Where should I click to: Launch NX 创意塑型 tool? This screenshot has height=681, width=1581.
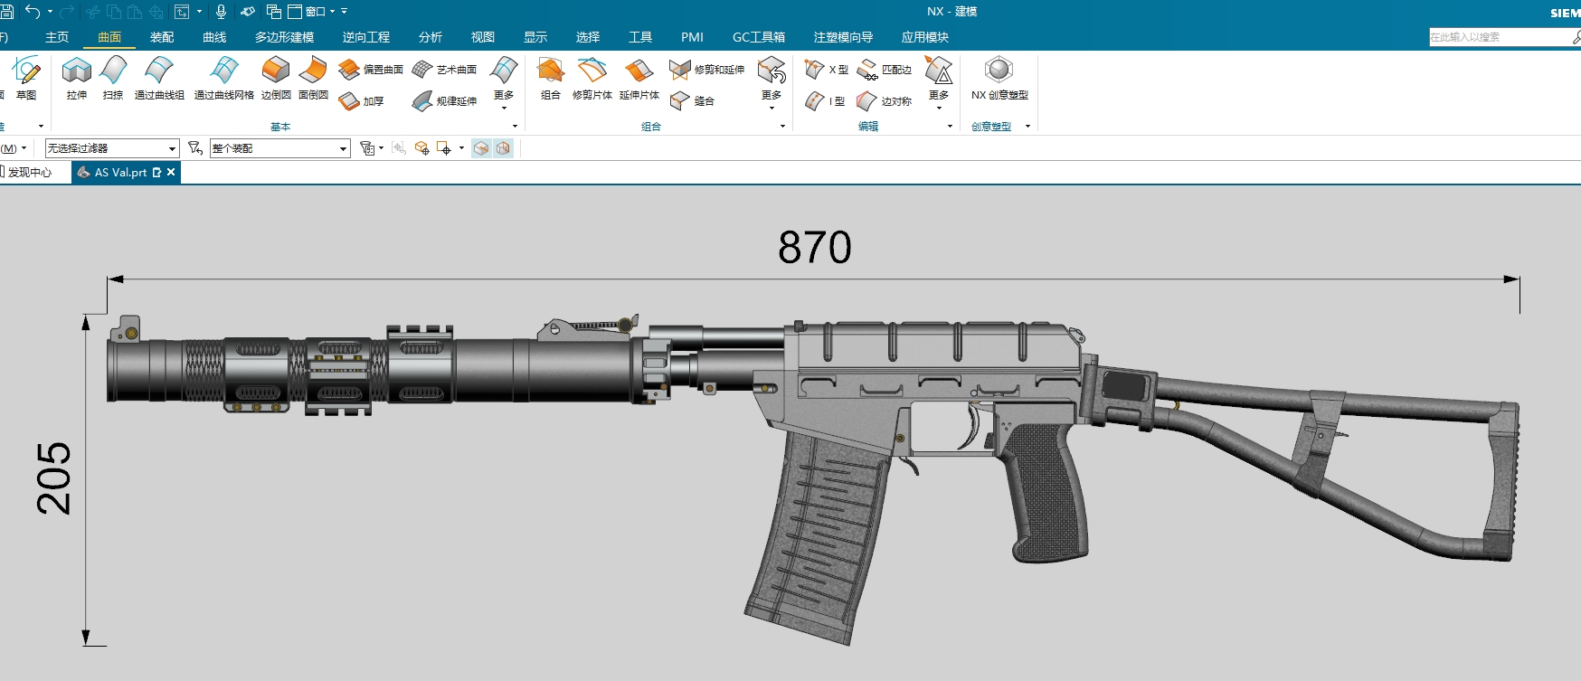[x=999, y=79]
